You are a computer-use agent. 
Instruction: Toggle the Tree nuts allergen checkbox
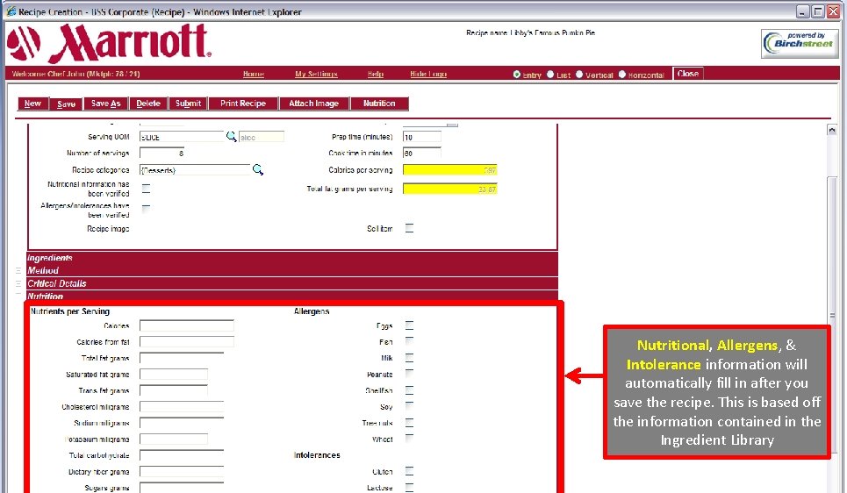click(x=409, y=422)
